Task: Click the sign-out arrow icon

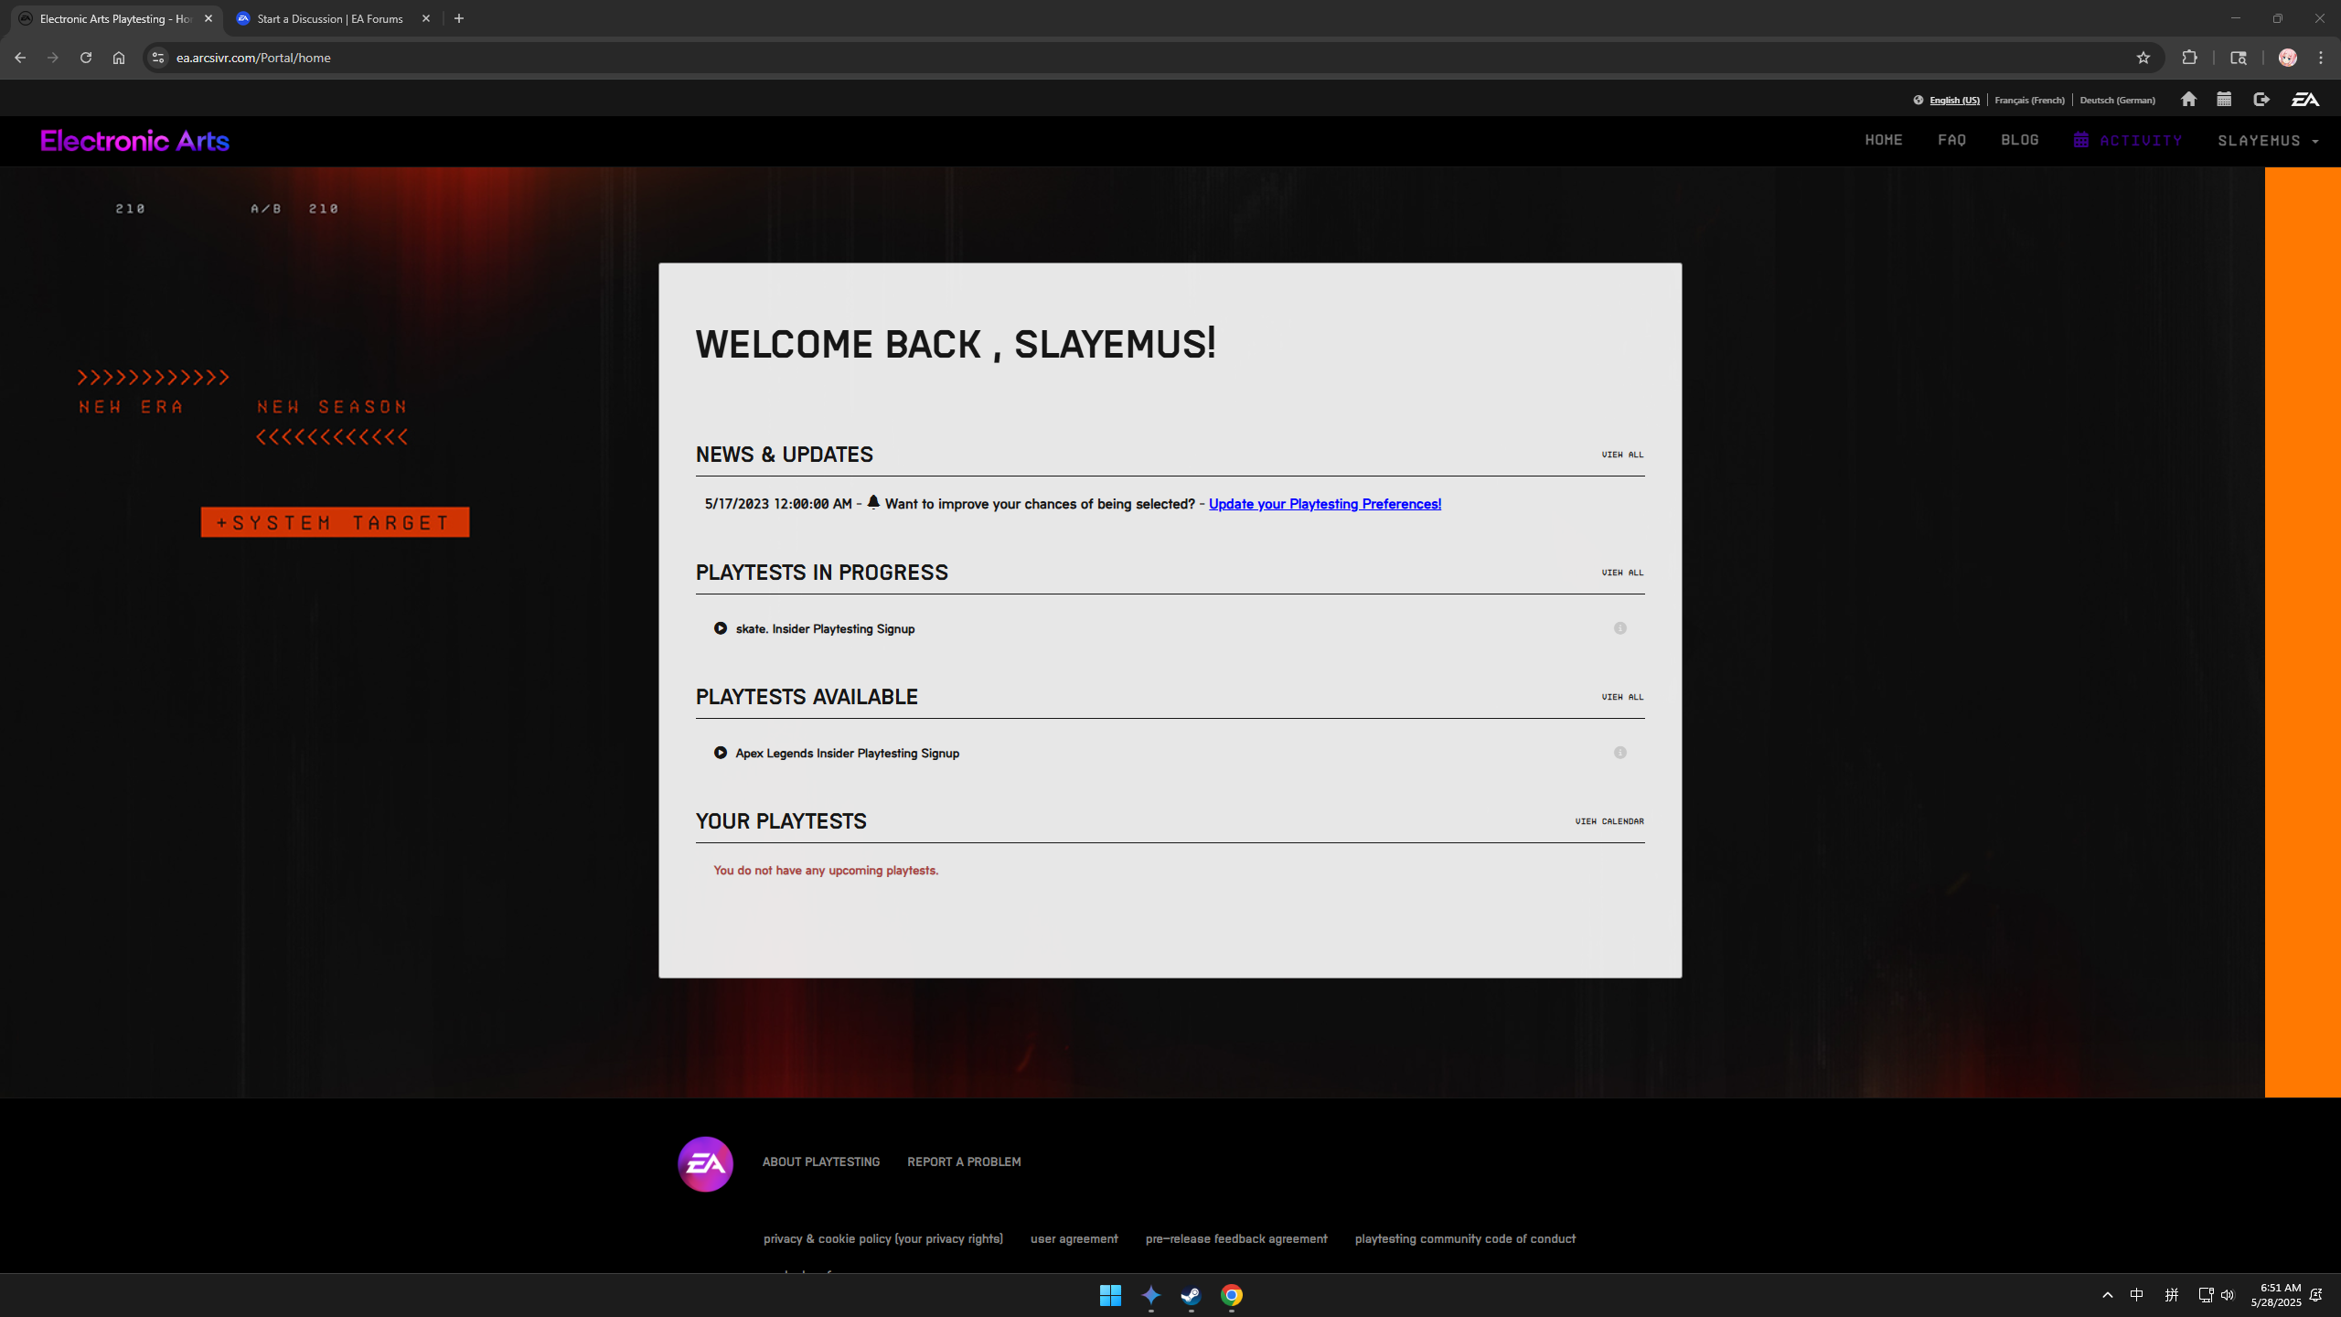Action: pos(2261,100)
